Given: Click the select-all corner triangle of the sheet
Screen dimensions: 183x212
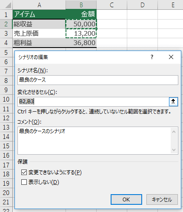Looking at the screenshot, I should (8, 5).
